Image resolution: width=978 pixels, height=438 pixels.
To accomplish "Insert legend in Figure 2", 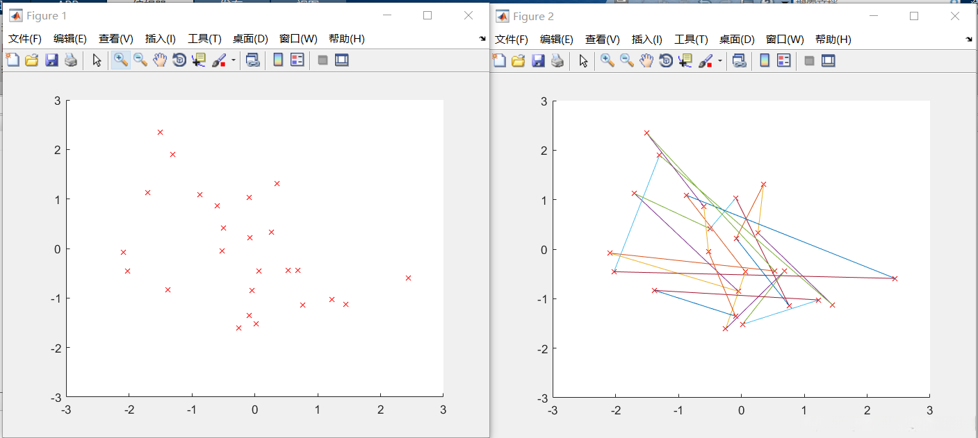I will (784, 61).
